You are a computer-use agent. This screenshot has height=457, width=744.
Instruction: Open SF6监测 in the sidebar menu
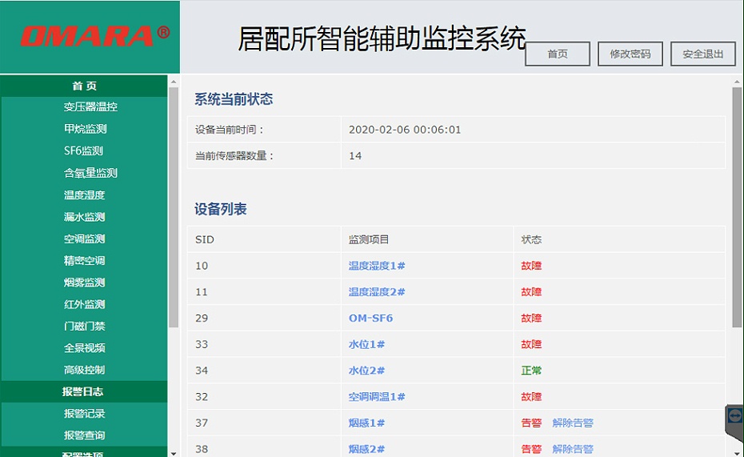[84, 151]
